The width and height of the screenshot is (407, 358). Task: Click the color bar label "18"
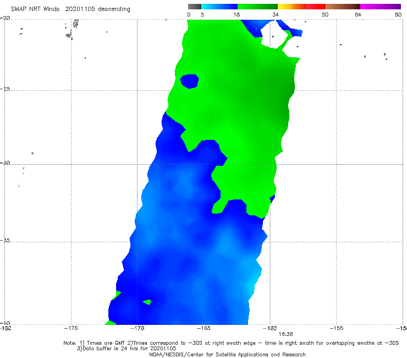click(237, 14)
